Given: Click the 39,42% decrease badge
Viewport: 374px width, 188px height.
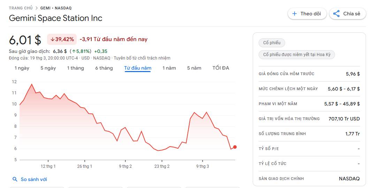Looking at the screenshot, I should click(62, 39).
